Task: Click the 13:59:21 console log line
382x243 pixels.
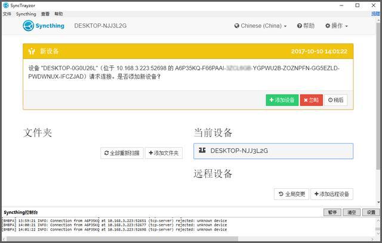Action: 115,220
